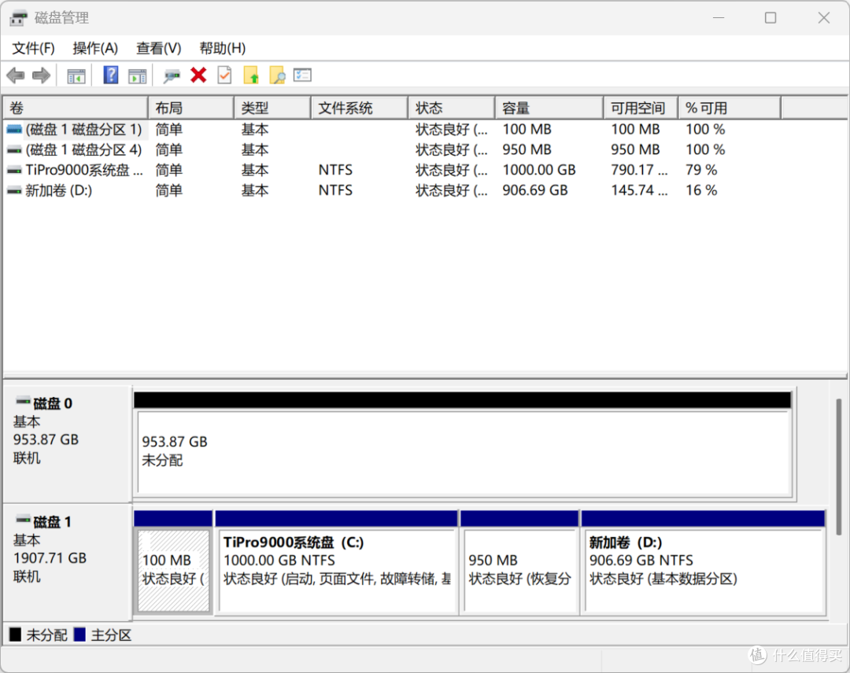Sort by the 可用空间 column header
The width and height of the screenshot is (850, 673).
641,108
